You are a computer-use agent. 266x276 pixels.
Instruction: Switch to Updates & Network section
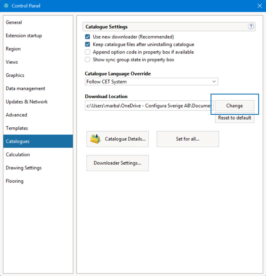tap(38, 101)
